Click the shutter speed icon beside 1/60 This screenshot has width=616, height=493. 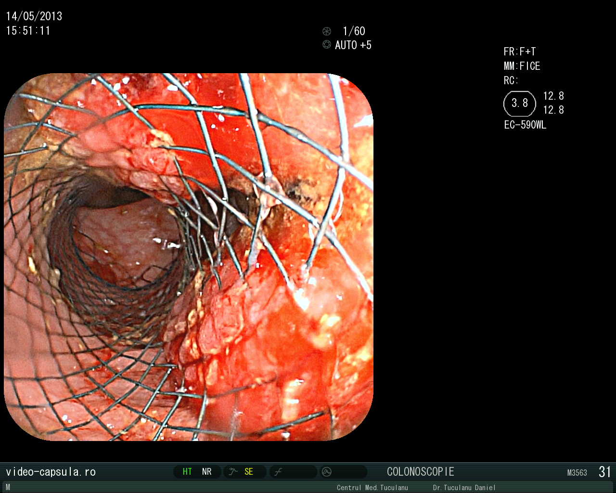click(327, 31)
